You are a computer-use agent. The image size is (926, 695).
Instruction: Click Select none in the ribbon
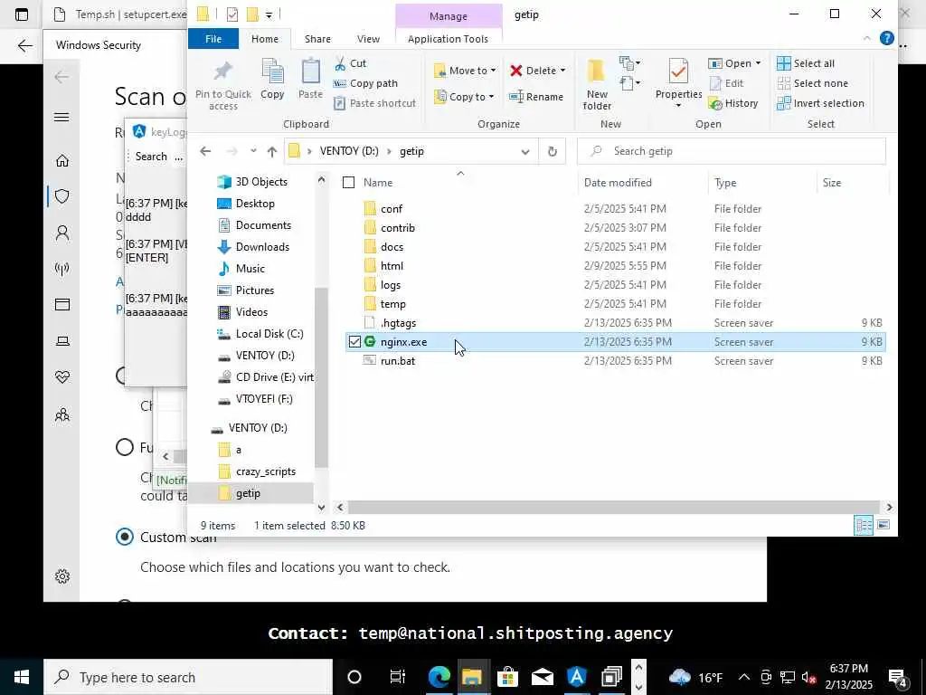pyautogui.click(x=813, y=83)
